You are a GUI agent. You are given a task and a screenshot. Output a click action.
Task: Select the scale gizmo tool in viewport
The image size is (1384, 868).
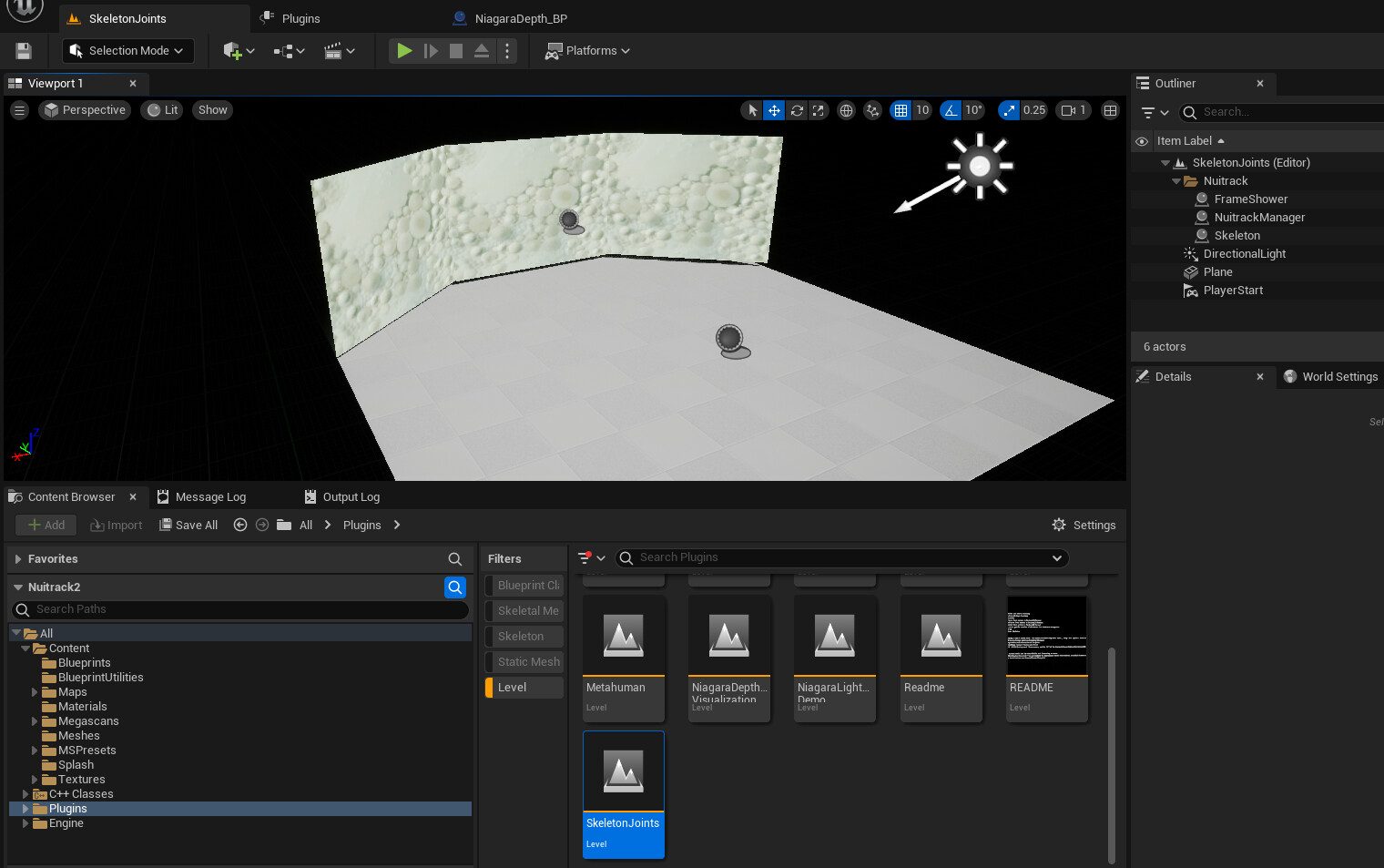pyautogui.click(x=819, y=110)
